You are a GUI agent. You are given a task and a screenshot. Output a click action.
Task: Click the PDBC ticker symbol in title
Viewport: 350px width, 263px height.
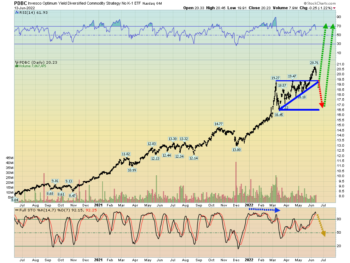point(21,3)
